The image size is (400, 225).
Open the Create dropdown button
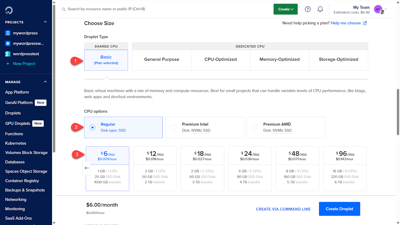point(285,9)
